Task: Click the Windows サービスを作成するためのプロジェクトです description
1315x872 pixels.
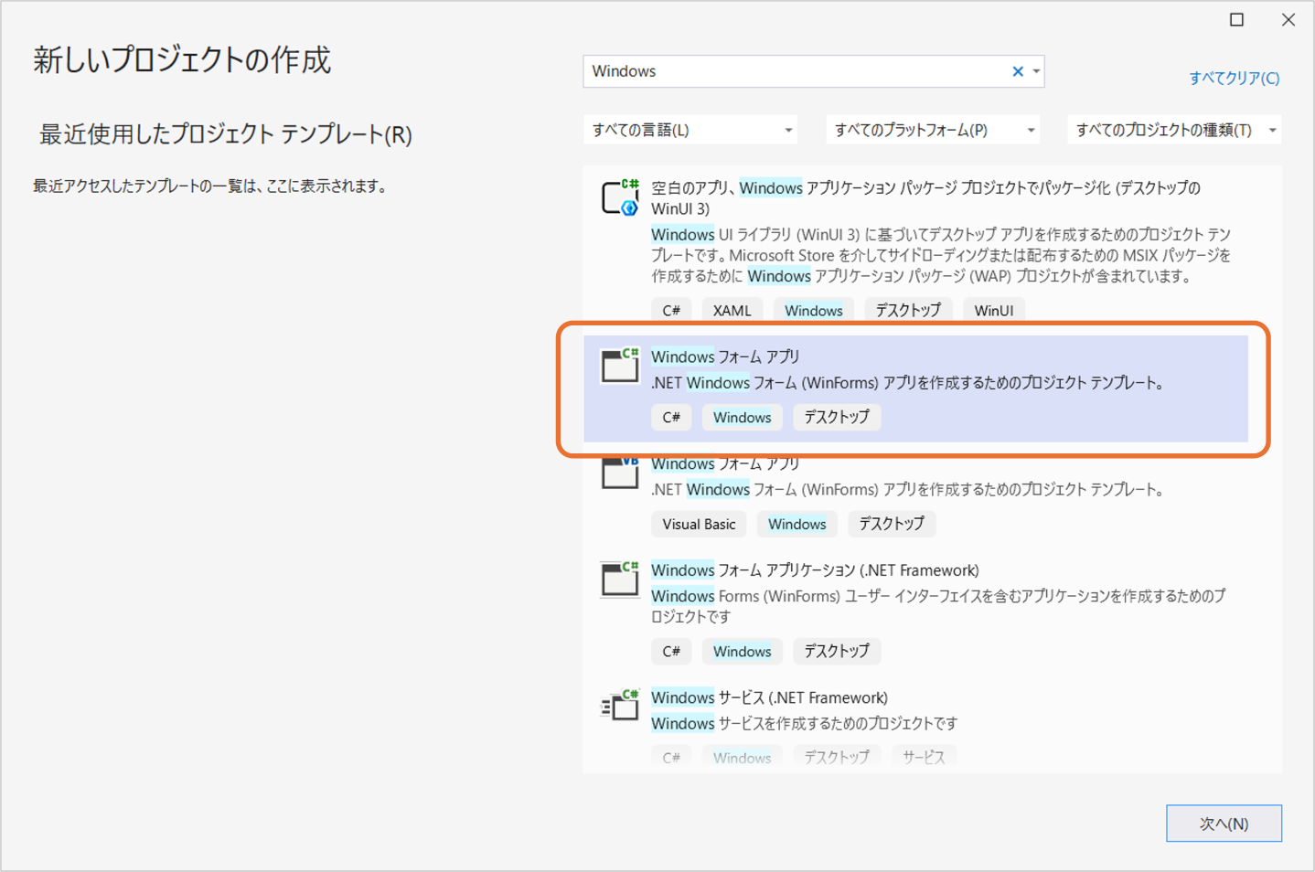Action: click(x=804, y=724)
